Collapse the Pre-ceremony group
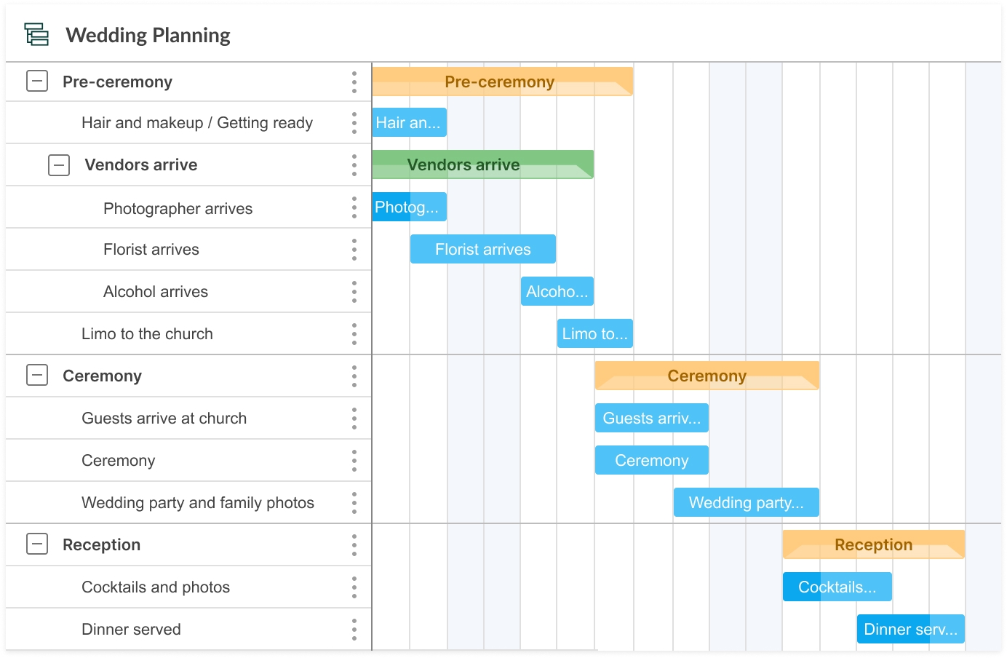This screenshot has height=658, width=1007. click(x=36, y=81)
